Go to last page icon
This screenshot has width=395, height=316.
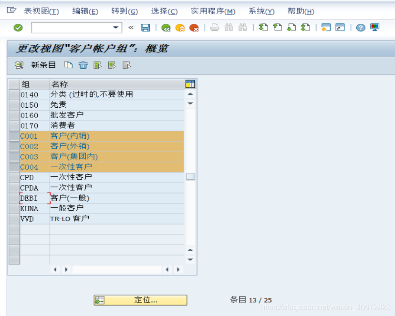pyautogui.click(x=305, y=27)
